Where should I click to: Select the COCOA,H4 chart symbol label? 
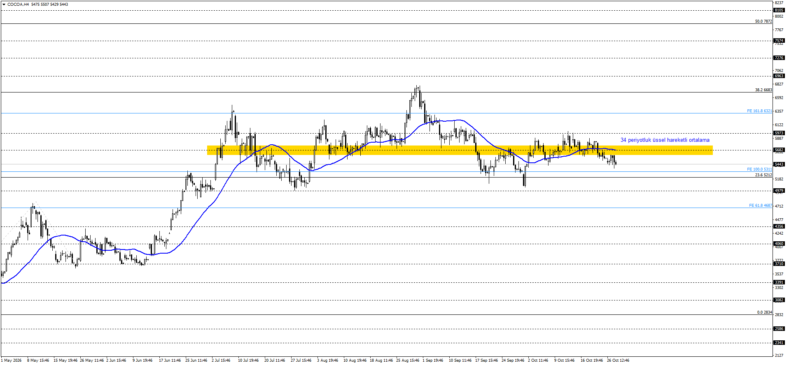(18, 5)
